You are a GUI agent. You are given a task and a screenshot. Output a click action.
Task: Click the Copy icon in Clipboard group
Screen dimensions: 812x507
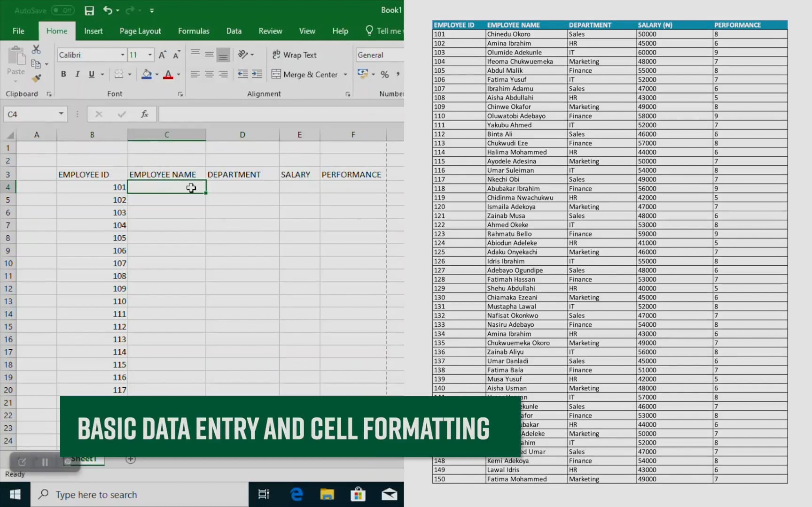coord(36,64)
